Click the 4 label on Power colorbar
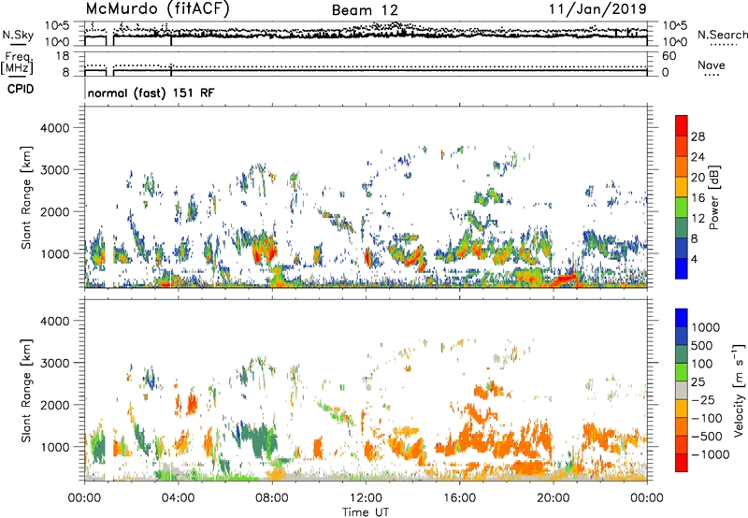The height and width of the screenshot is (518, 748). (x=695, y=259)
